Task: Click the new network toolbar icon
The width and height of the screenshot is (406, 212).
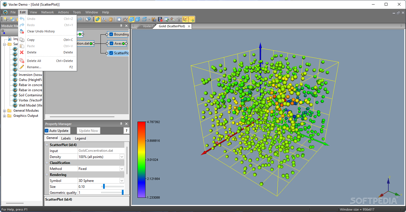Action: click(x=6, y=19)
